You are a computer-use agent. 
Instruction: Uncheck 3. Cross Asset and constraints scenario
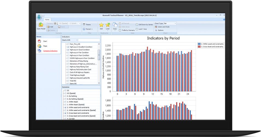[65, 113]
